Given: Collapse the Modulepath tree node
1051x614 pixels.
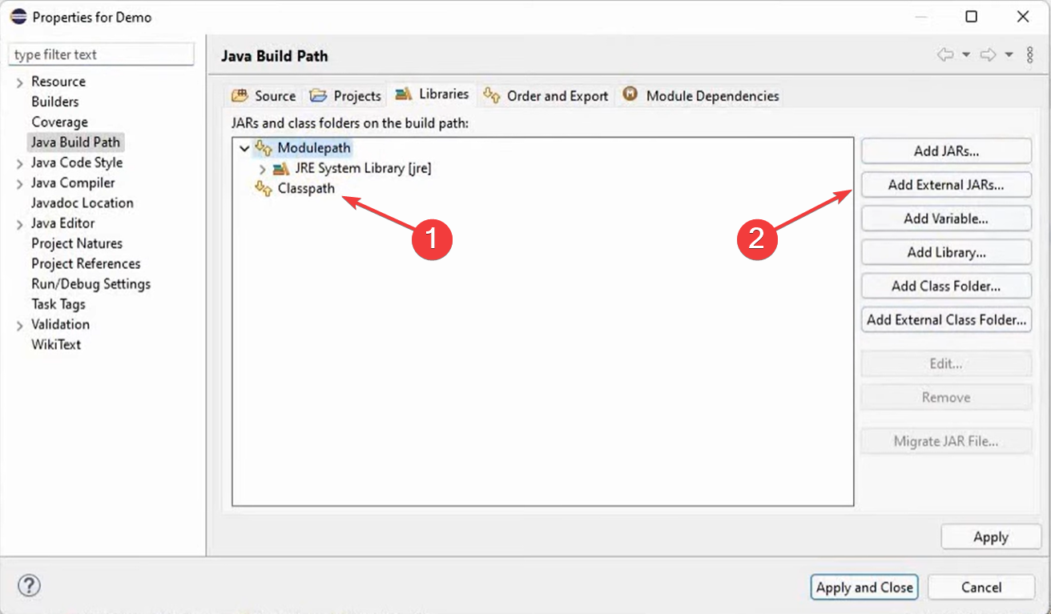Looking at the screenshot, I should click(244, 148).
